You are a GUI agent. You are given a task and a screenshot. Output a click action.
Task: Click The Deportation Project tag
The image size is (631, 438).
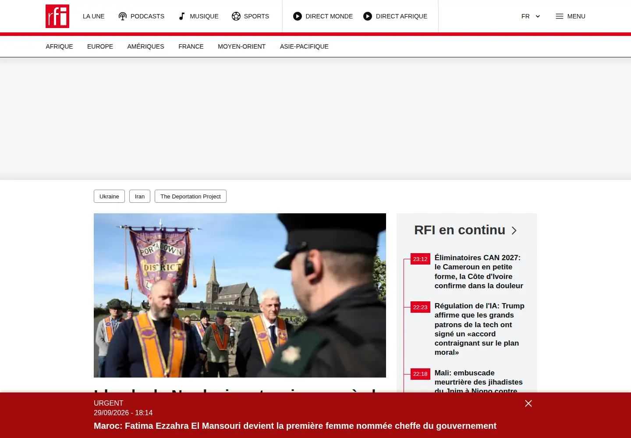pyautogui.click(x=191, y=196)
